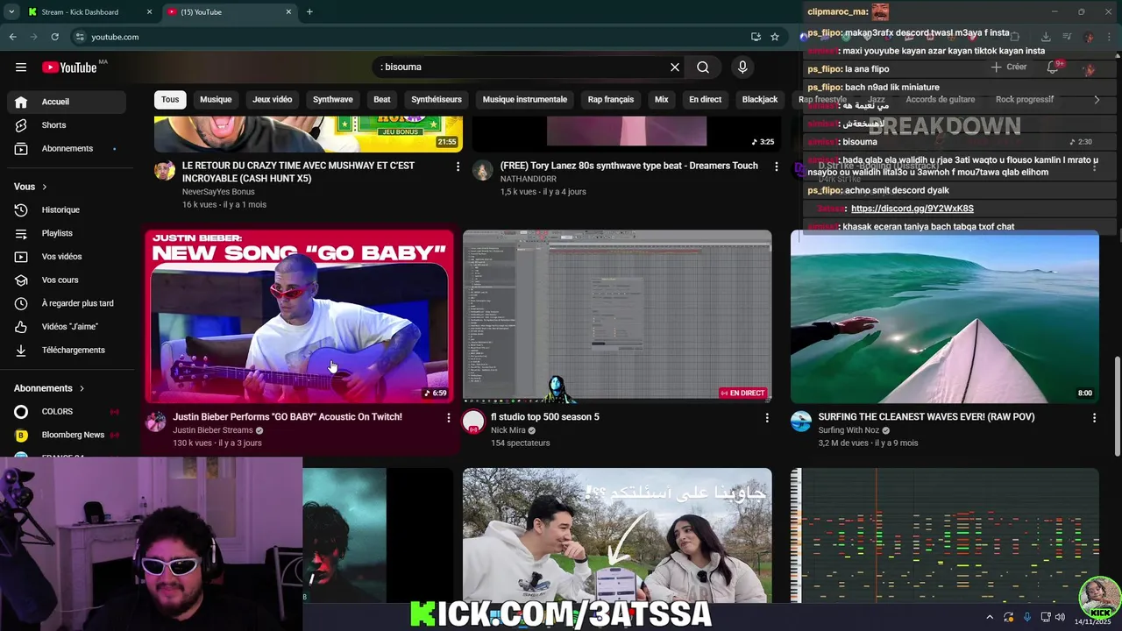Image resolution: width=1122 pixels, height=631 pixels.
Task: Open Shorts in sidebar
Action: pyautogui.click(x=67, y=125)
